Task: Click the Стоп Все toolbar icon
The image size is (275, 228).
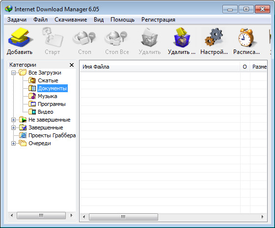Action: click(116, 38)
